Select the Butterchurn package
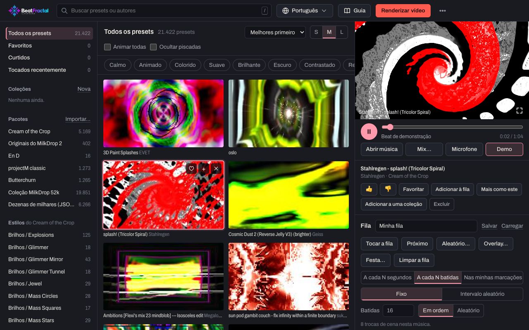The height and width of the screenshot is (330, 529). [49, 180]
